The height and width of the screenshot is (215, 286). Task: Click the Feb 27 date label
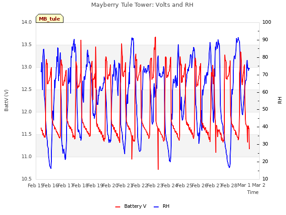point(214,185)
